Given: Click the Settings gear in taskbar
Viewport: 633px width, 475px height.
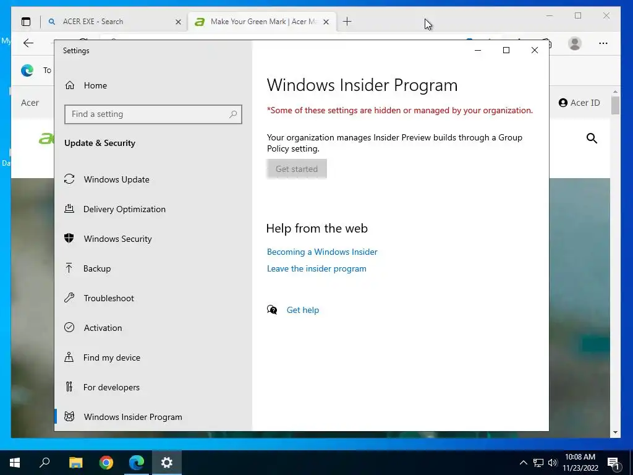Looking at the screenshot, I should (167, 463).
